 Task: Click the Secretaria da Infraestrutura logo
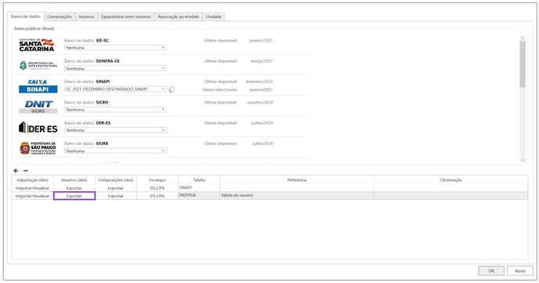point(38,65)
